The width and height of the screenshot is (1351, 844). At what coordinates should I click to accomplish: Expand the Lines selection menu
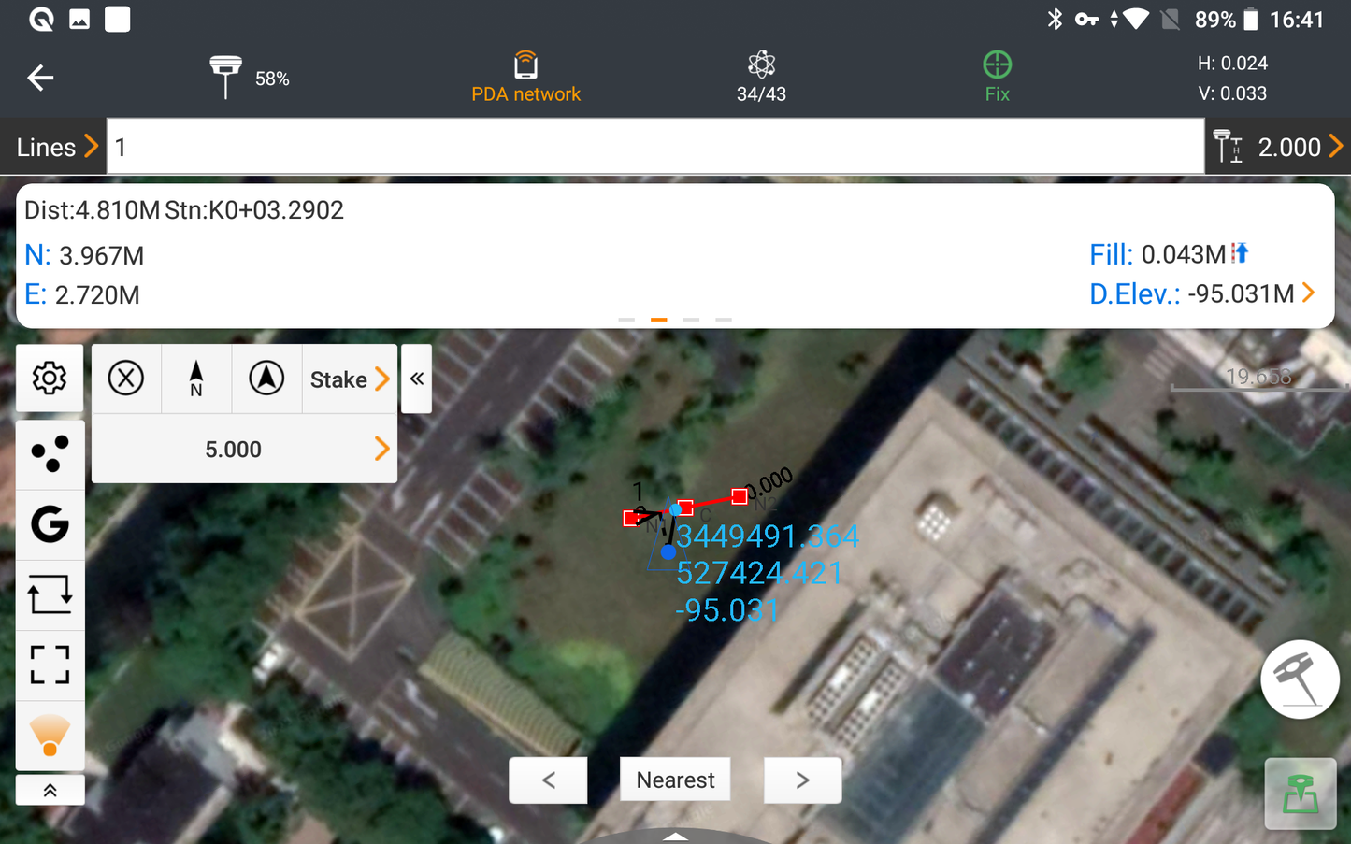click(x=56, y=147)
